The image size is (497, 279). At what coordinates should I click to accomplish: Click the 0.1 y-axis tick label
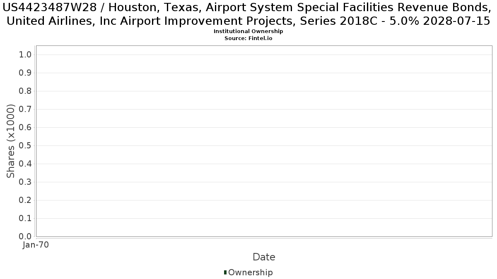pyautogui.click(x=26, y=219)
